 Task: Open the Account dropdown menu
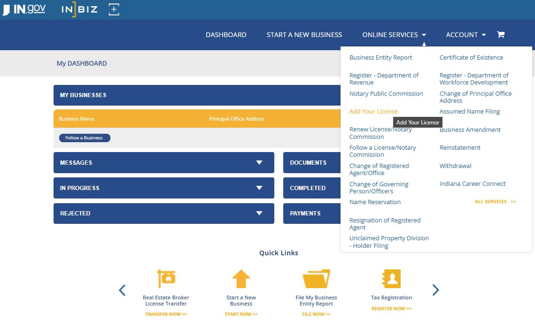465,35
